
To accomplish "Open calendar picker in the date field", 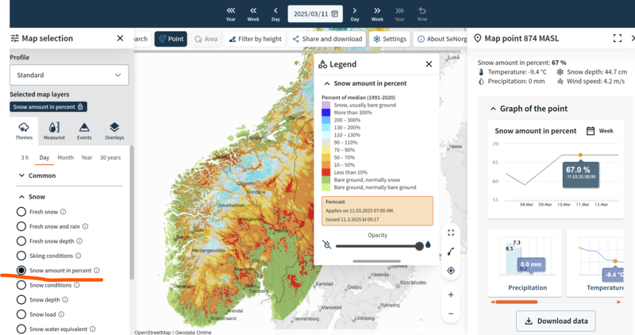I will pos(335,13).
